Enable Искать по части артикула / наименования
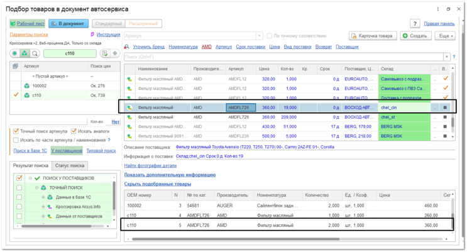Viewport: 467px width, 252px height. tap(16, 140)
